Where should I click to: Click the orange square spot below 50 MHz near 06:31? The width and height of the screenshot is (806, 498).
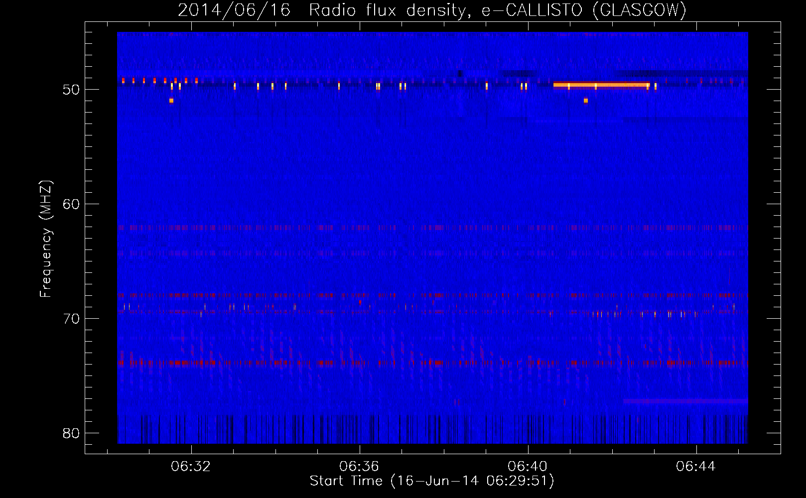click(171, 101)
